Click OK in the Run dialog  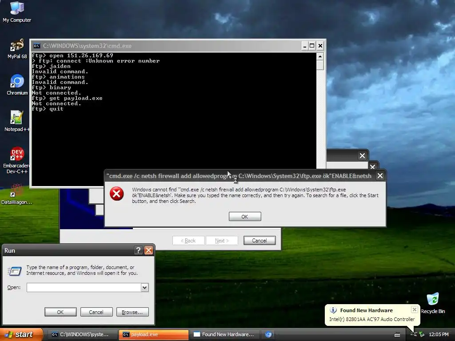[x=60, y=312]
